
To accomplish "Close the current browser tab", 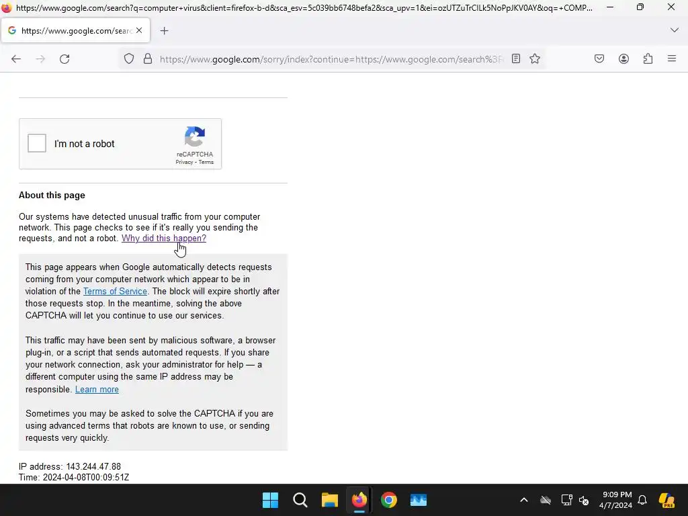I will pos(139,30).
